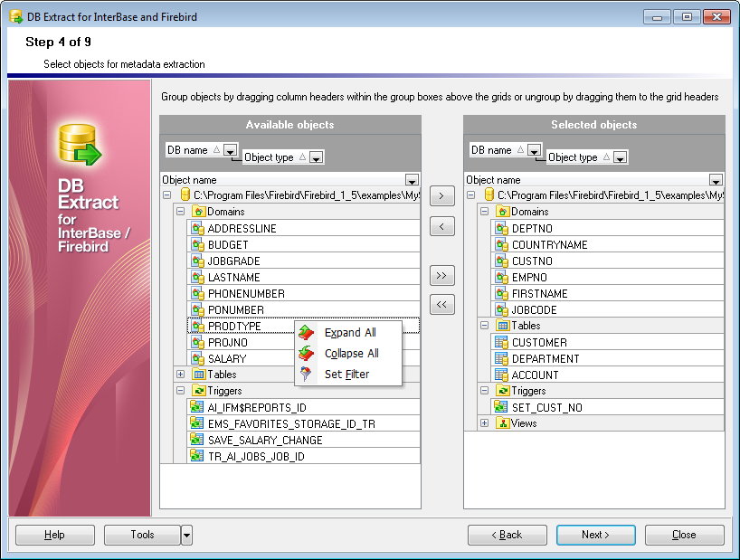Screen dimensions: 740x560
Task: Click the BUDGET domain icon in Available objects
Action: tap(195, 244)
